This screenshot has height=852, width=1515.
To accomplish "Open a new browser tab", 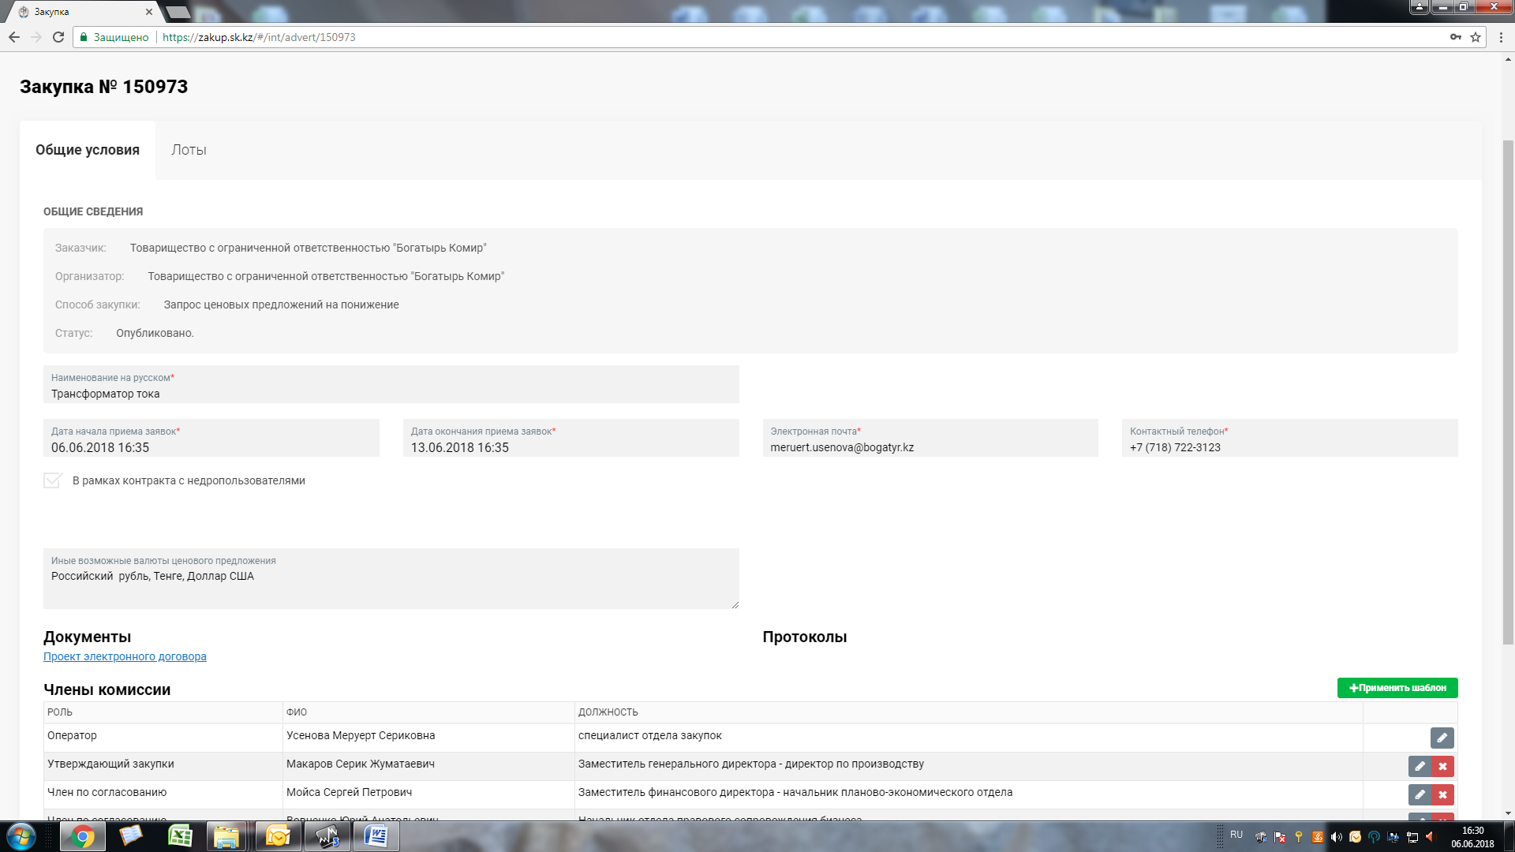I will [x=179, y=12].
